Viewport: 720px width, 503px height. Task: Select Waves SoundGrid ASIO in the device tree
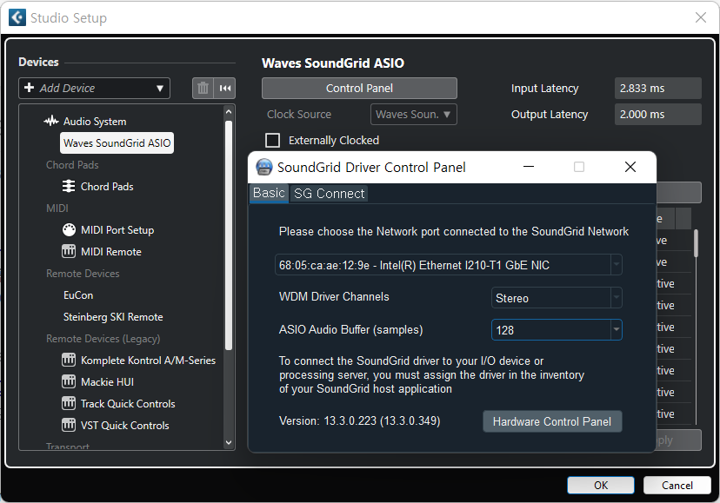pyautogui.click(x=117, y=143)
